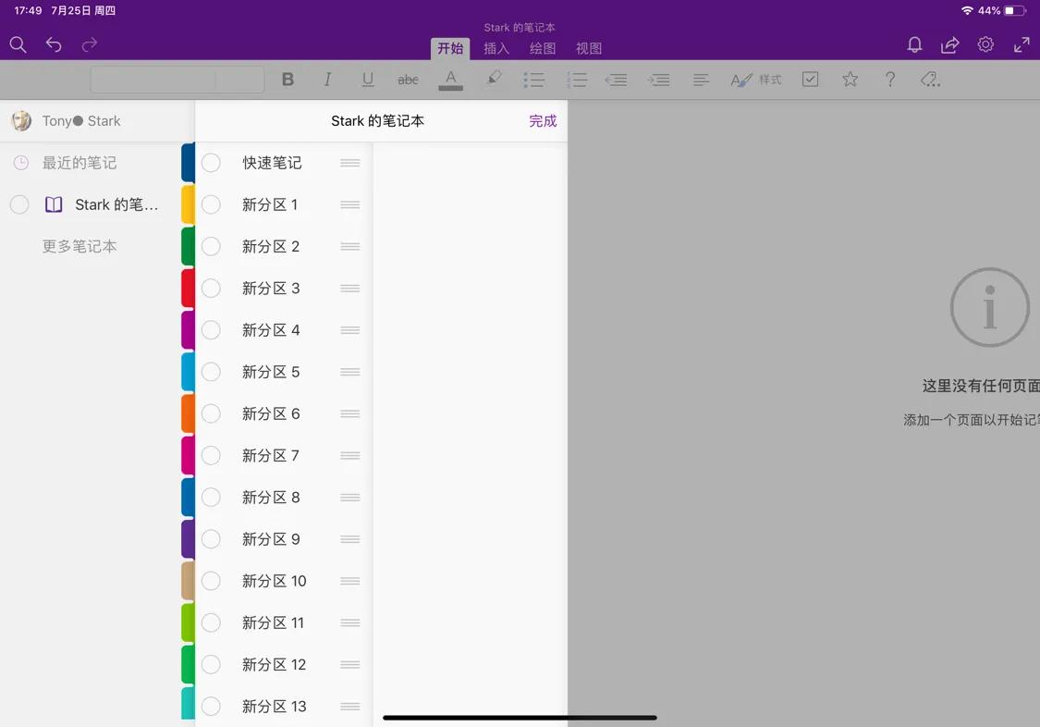The image size is (1040, 727).
Task: Apply italic formatting
Action: 327,79
